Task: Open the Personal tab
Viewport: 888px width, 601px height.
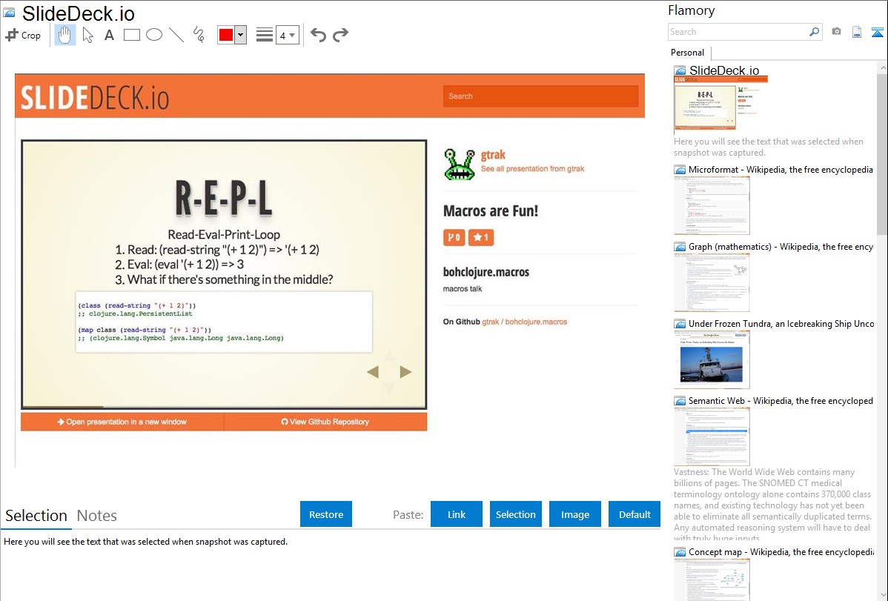Action: coord(687,53)
